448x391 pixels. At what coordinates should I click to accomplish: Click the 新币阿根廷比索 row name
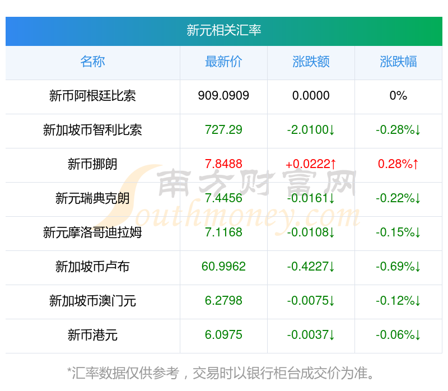92,96
